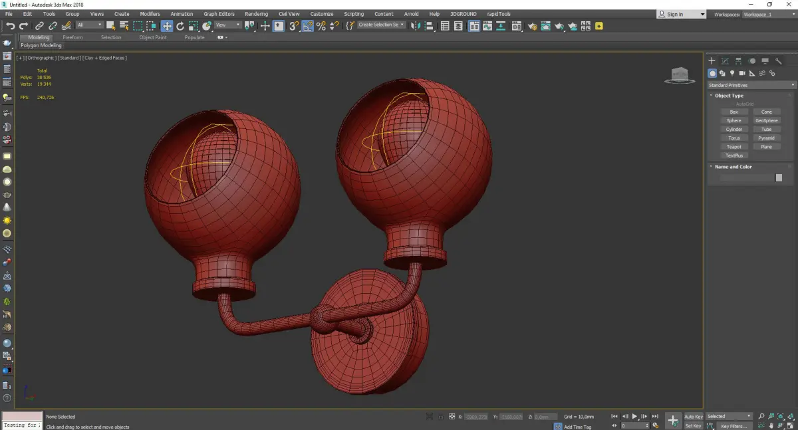This screenshot has height=430, width=798.
Task: Select the Cameras category icon
Action: coord(742,73)
